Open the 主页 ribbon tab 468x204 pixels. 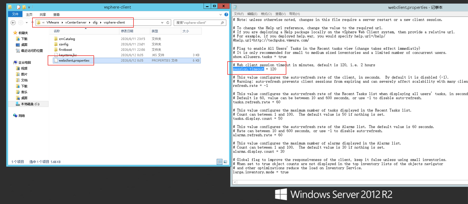29,14
